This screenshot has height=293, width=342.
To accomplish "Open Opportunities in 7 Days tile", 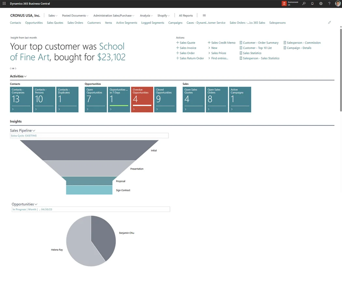I will pos(119,100).
